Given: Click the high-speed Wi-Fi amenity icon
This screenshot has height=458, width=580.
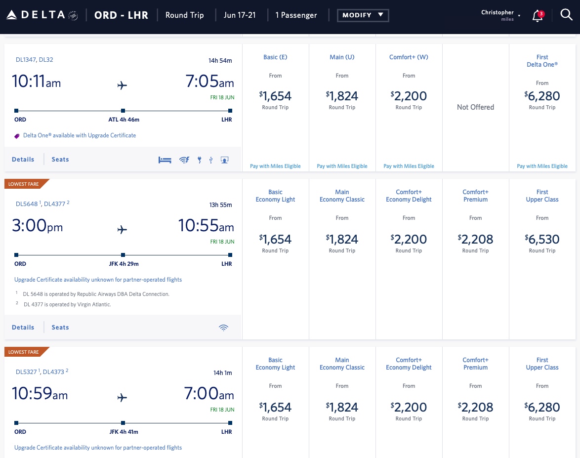Looking at the screenshot, I should click(184, 160).
